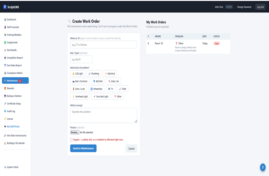Viewport: 269px width, 176px height.
Task: Click Browse to attach a picture
Action: click(x=75, y=133)
